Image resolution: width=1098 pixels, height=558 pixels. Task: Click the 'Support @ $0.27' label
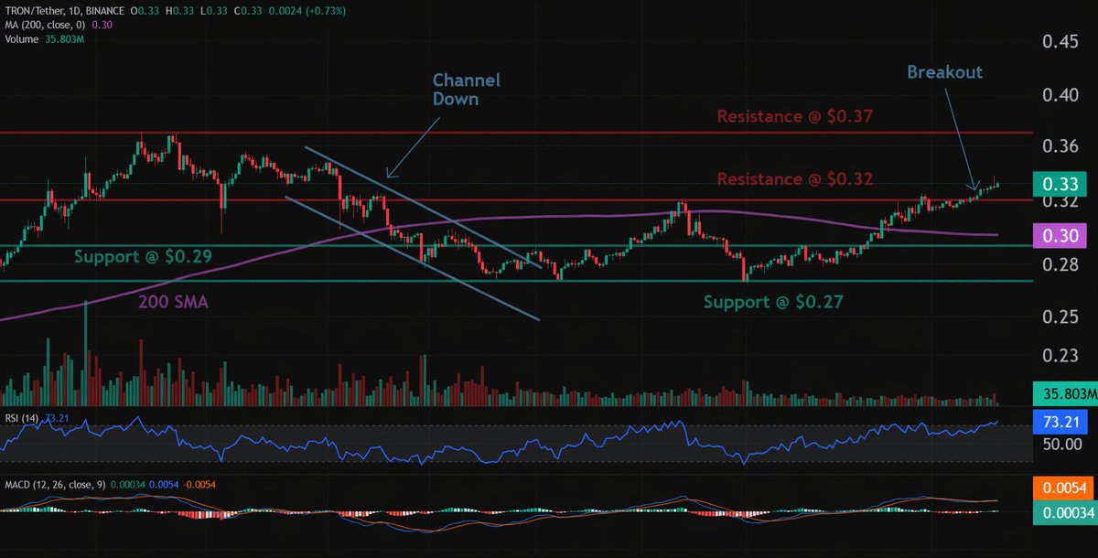tap(772, 301)
